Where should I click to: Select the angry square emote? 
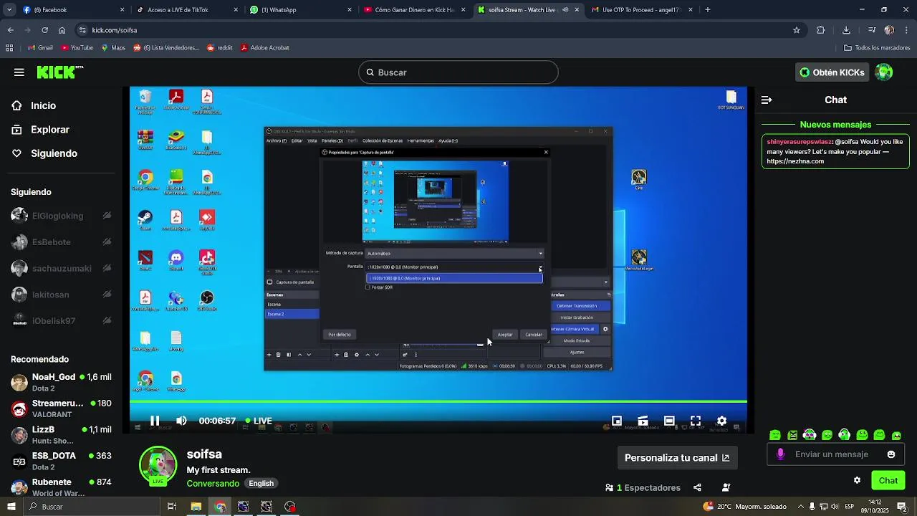click(792, 435)
